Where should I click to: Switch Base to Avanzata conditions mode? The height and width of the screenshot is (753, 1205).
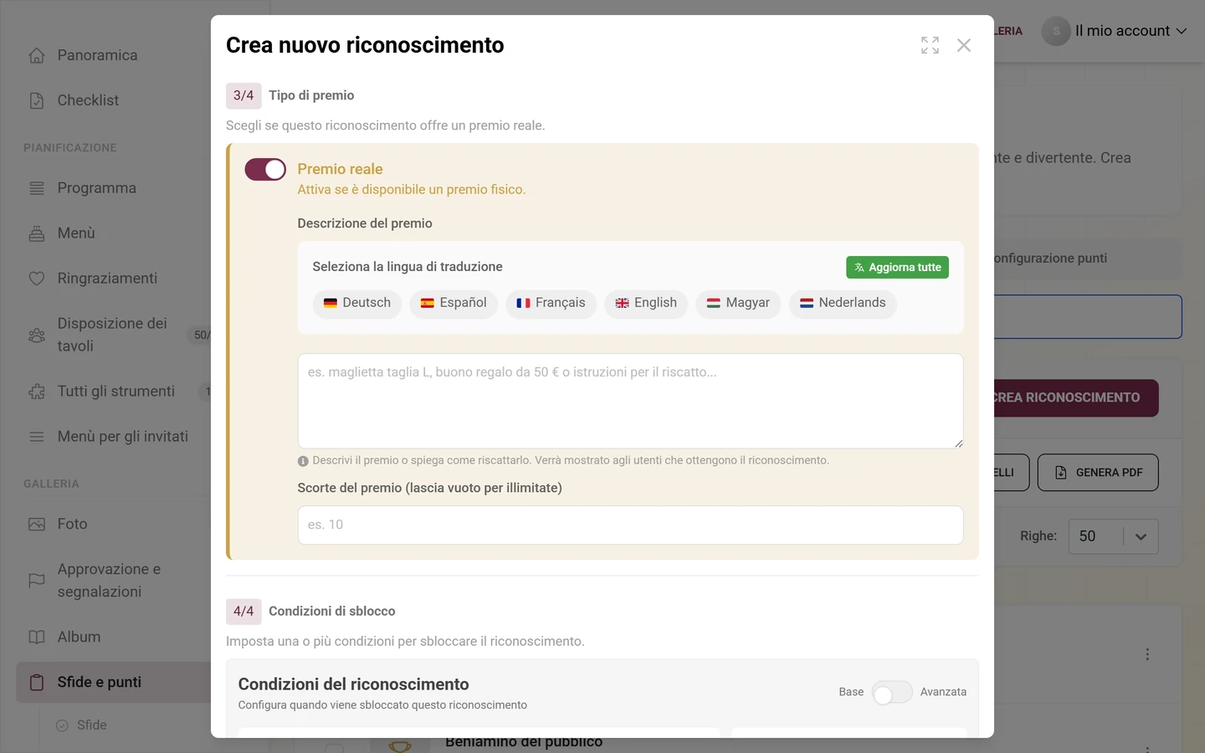(892, 693)
